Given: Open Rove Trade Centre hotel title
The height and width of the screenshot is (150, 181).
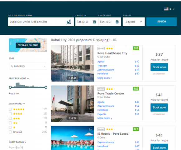Looking at the screenshot, I should pyautogui.click(x=111, y=93).
